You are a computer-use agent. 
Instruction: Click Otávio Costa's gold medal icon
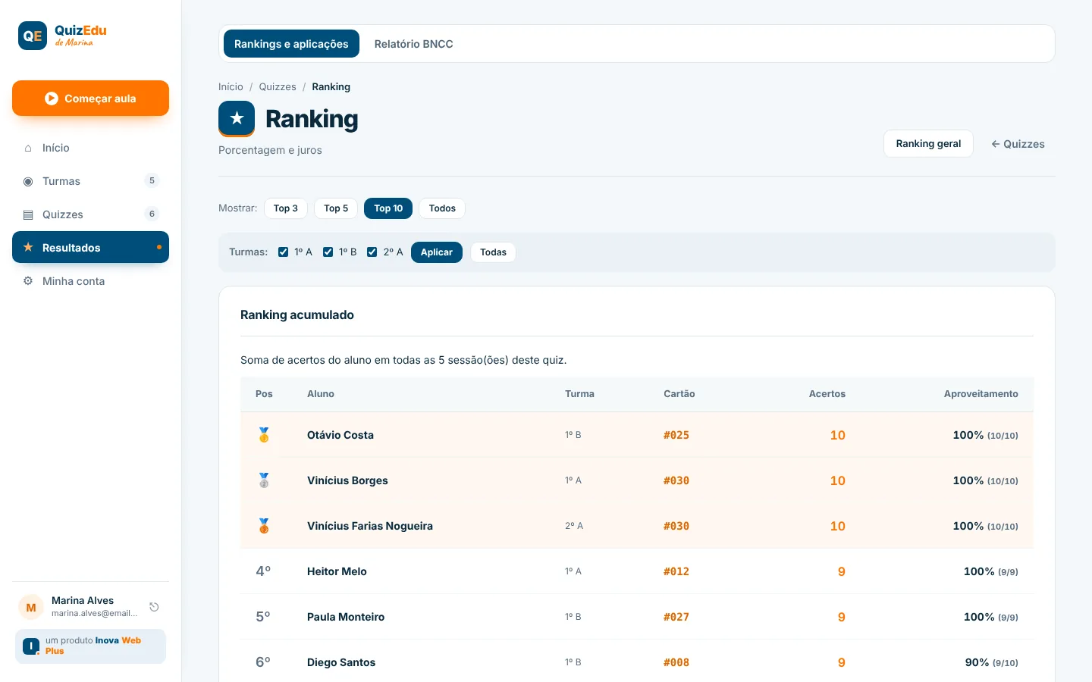(x=264, y=435)
